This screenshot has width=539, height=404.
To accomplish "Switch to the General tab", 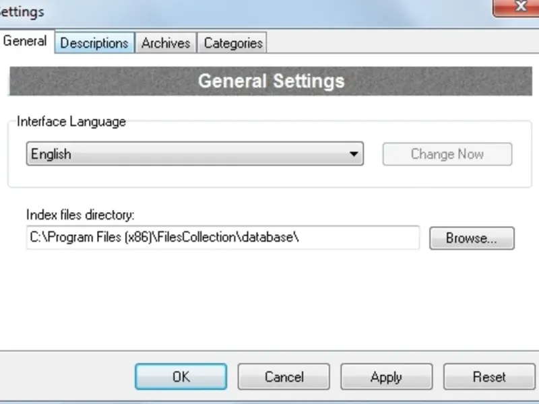I will pyautogui.click(x=25, y=41).
